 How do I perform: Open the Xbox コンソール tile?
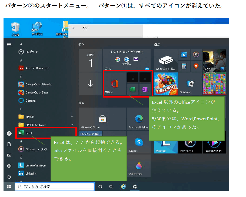166,60
